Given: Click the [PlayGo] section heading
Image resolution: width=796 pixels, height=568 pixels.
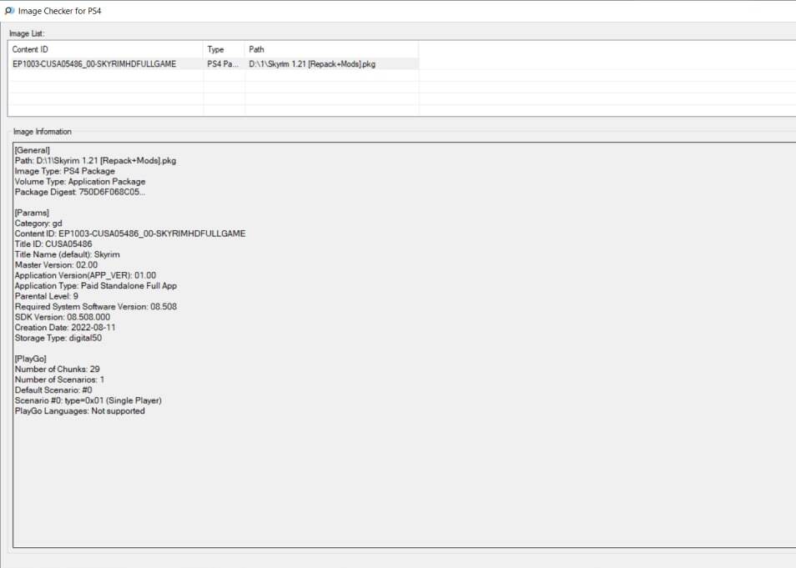Looking at the screenshot, I should [31, 359].
